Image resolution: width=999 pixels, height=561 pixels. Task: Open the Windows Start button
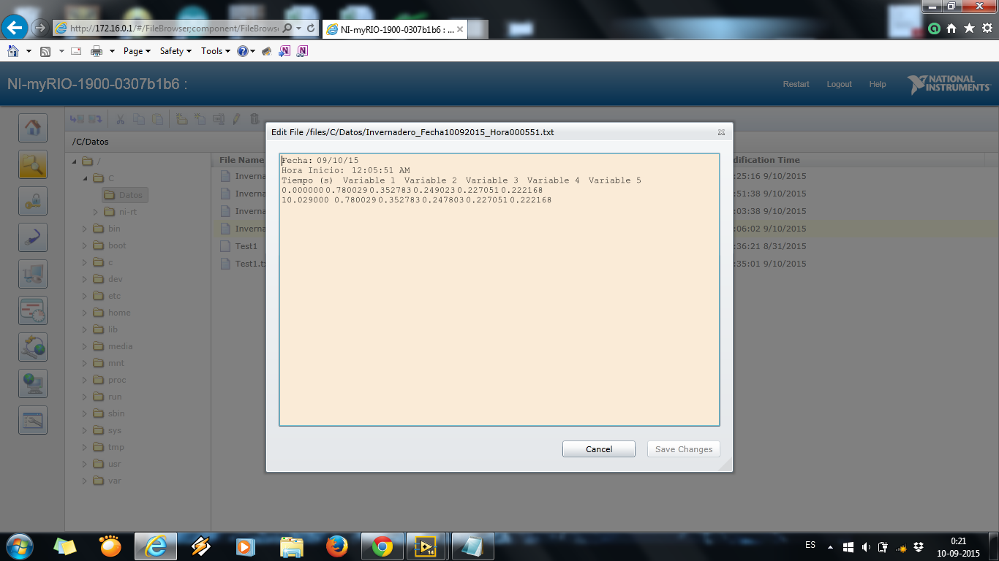click(x=19, y=546)
